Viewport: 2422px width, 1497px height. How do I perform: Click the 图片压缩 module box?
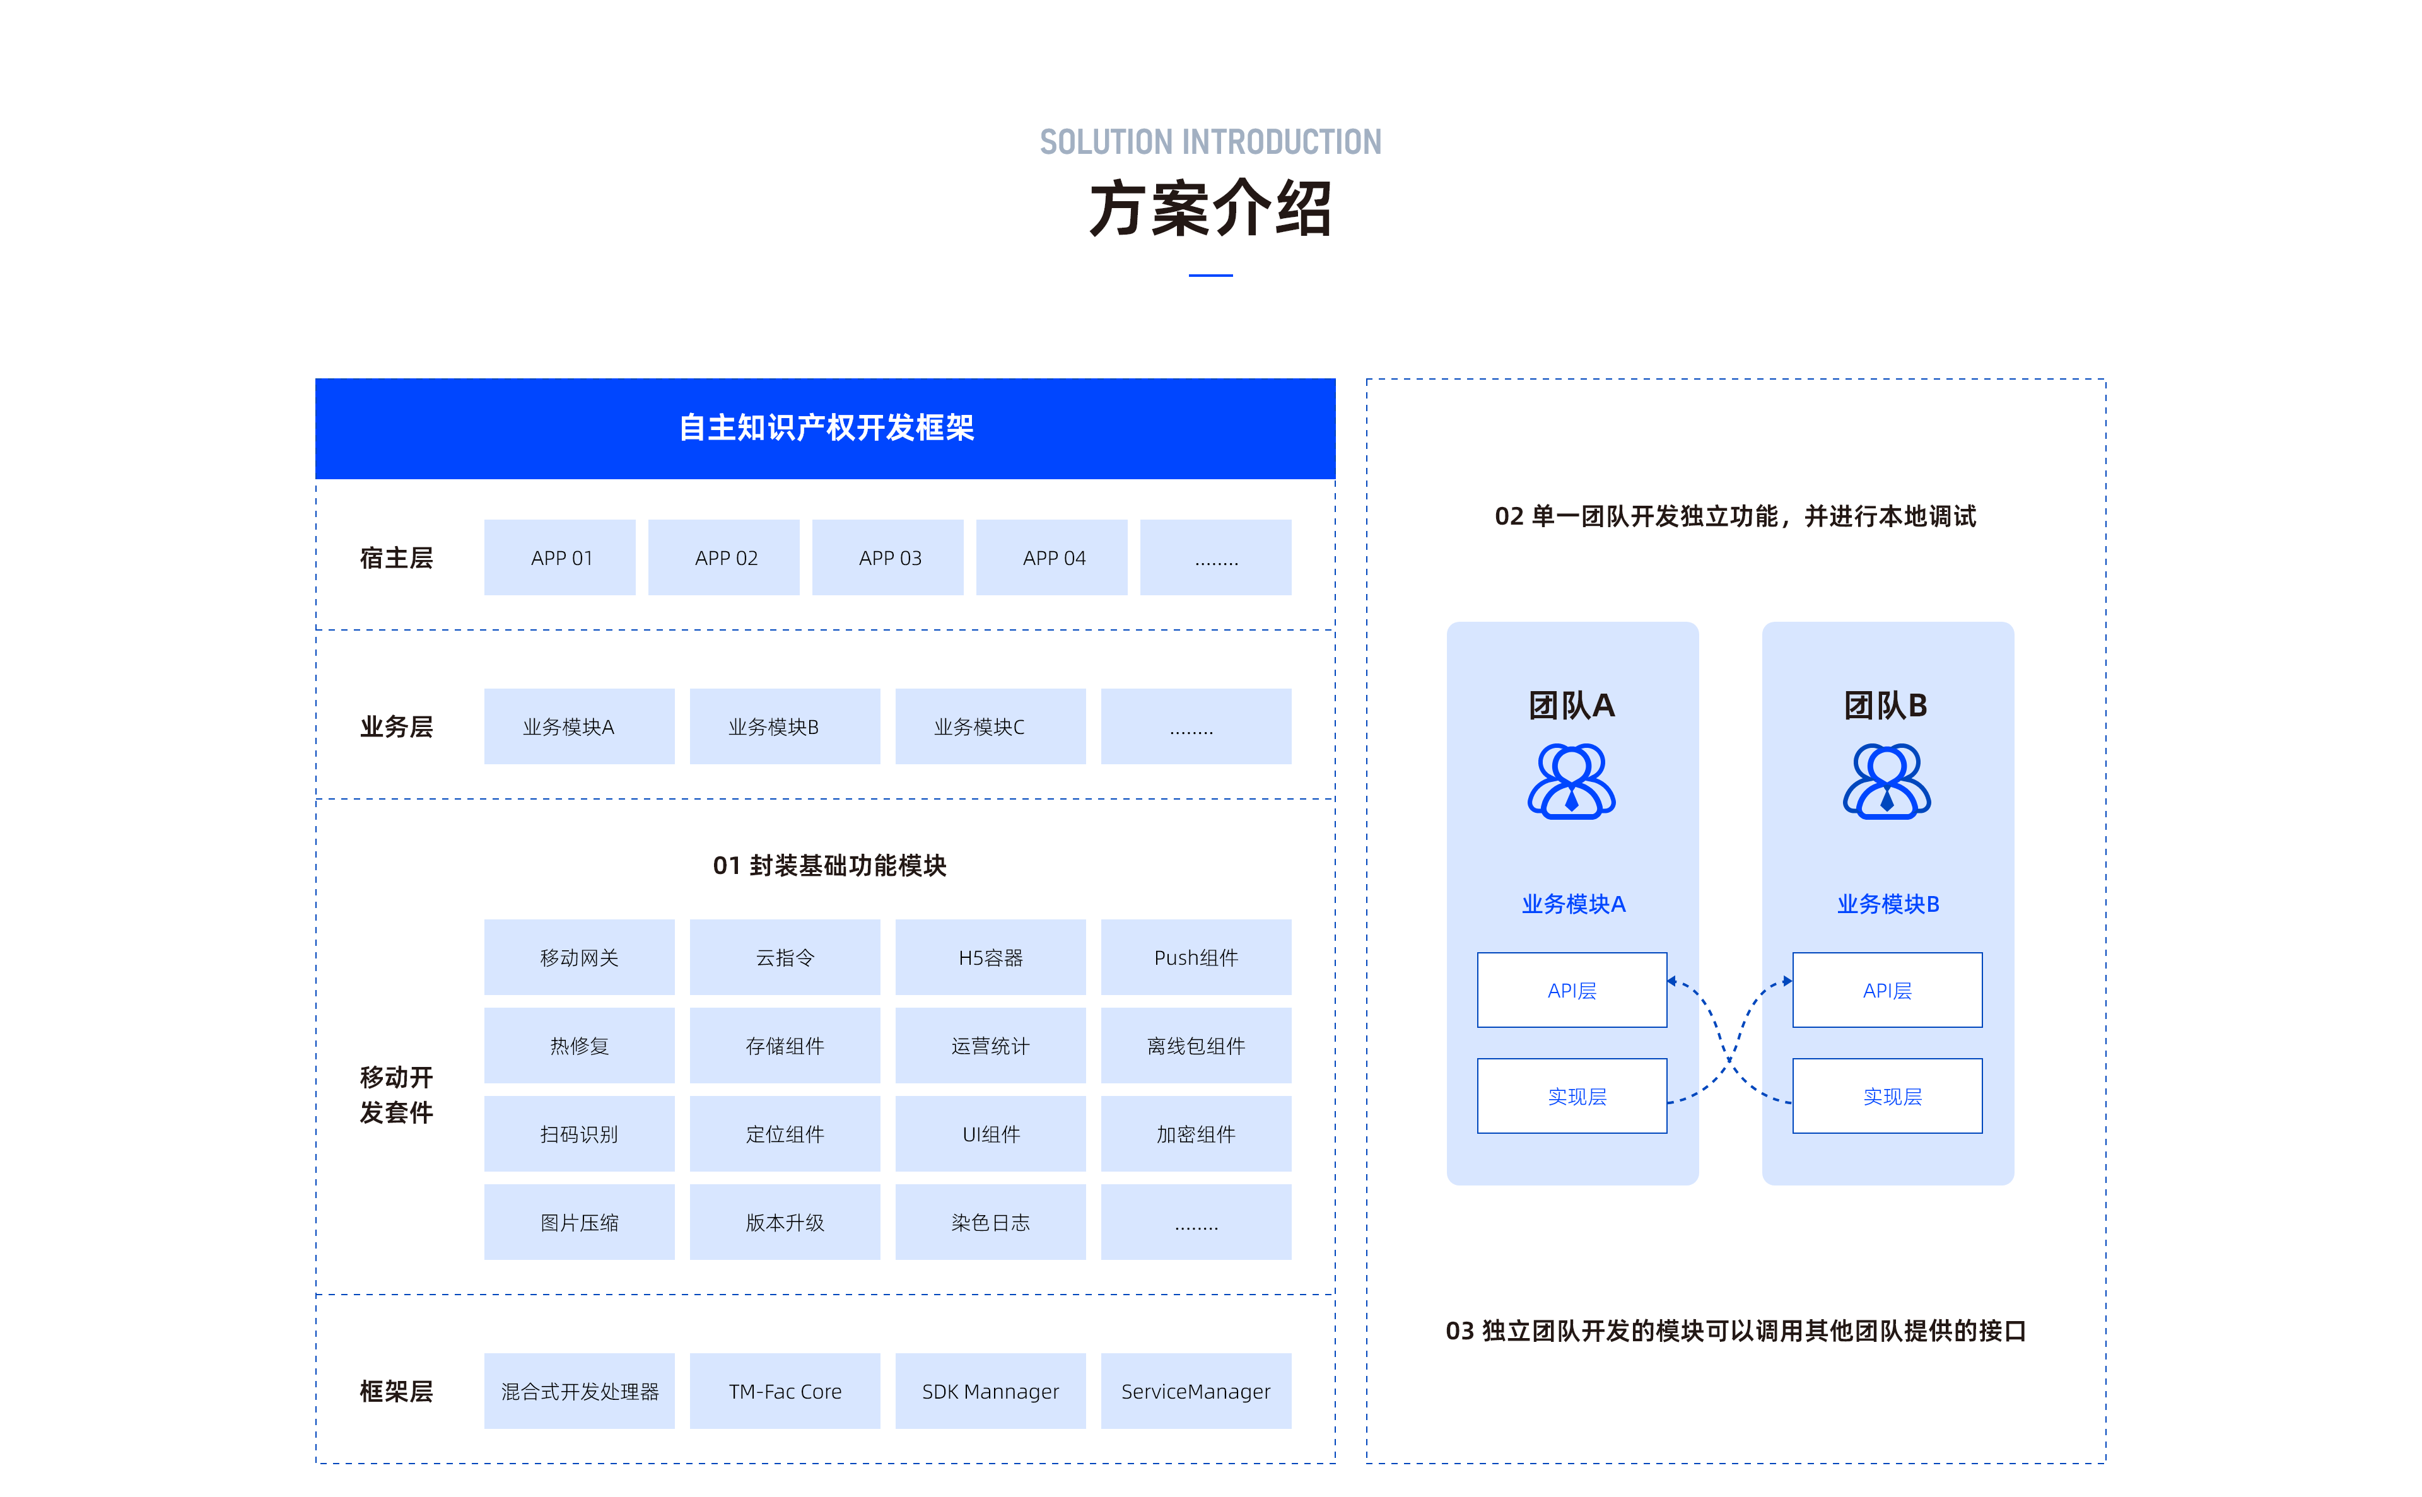579,1222
